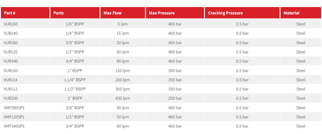Click the Max Pressure column header
The image size is (322, 134).
coord(162,13)
